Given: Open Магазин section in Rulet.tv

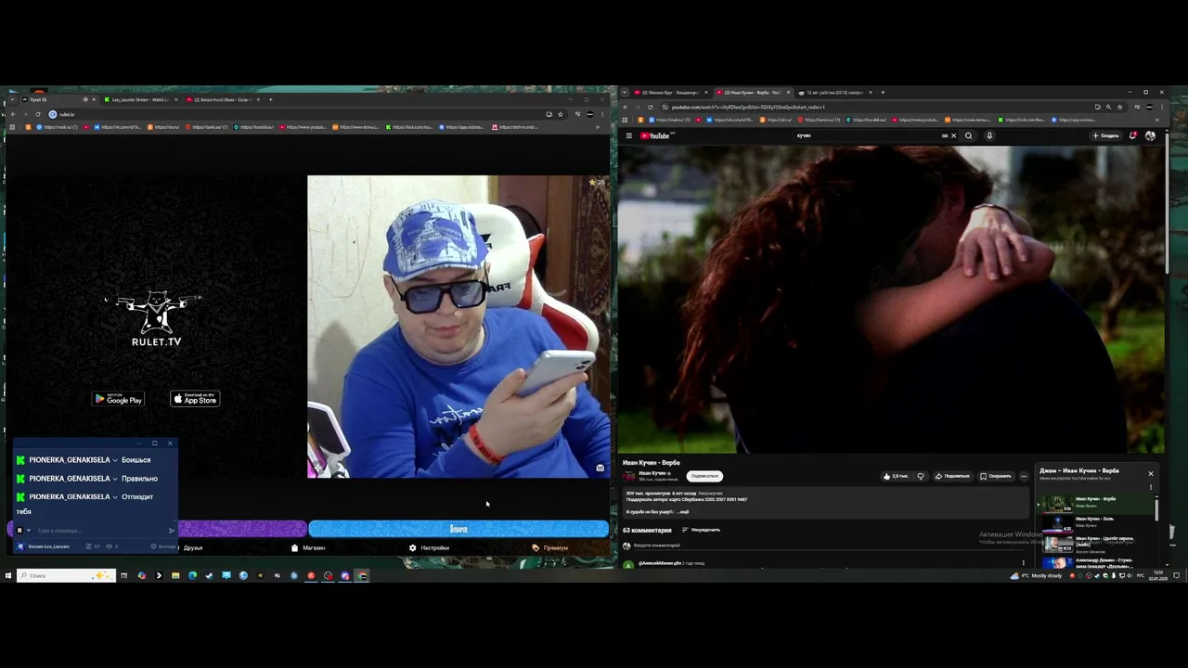Looking at the screenshot, I should [x=308, y=547].
